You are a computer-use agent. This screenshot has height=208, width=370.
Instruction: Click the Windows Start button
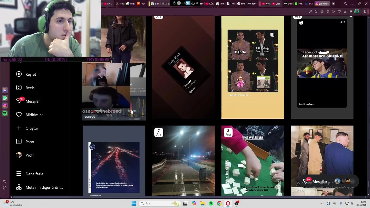coord(134,203)
